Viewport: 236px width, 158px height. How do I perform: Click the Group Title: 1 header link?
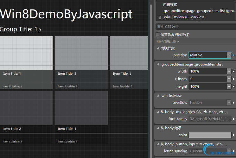point(20,29)
